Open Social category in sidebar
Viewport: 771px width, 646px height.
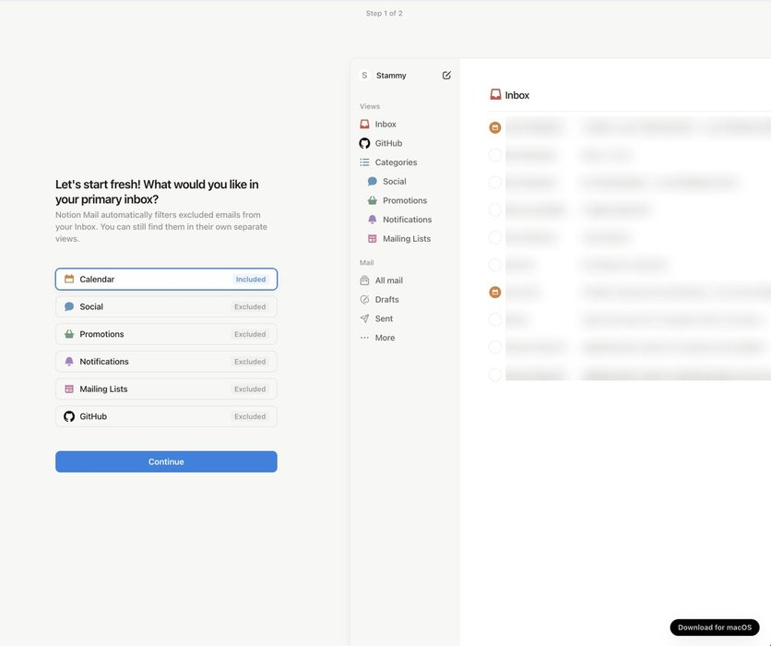(x=395, y=181)
